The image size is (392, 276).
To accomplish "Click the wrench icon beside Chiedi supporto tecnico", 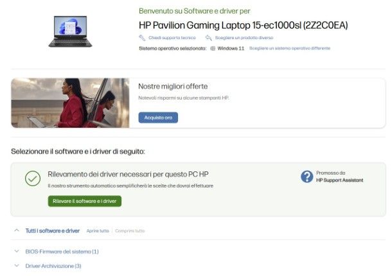I will (142, 38).
